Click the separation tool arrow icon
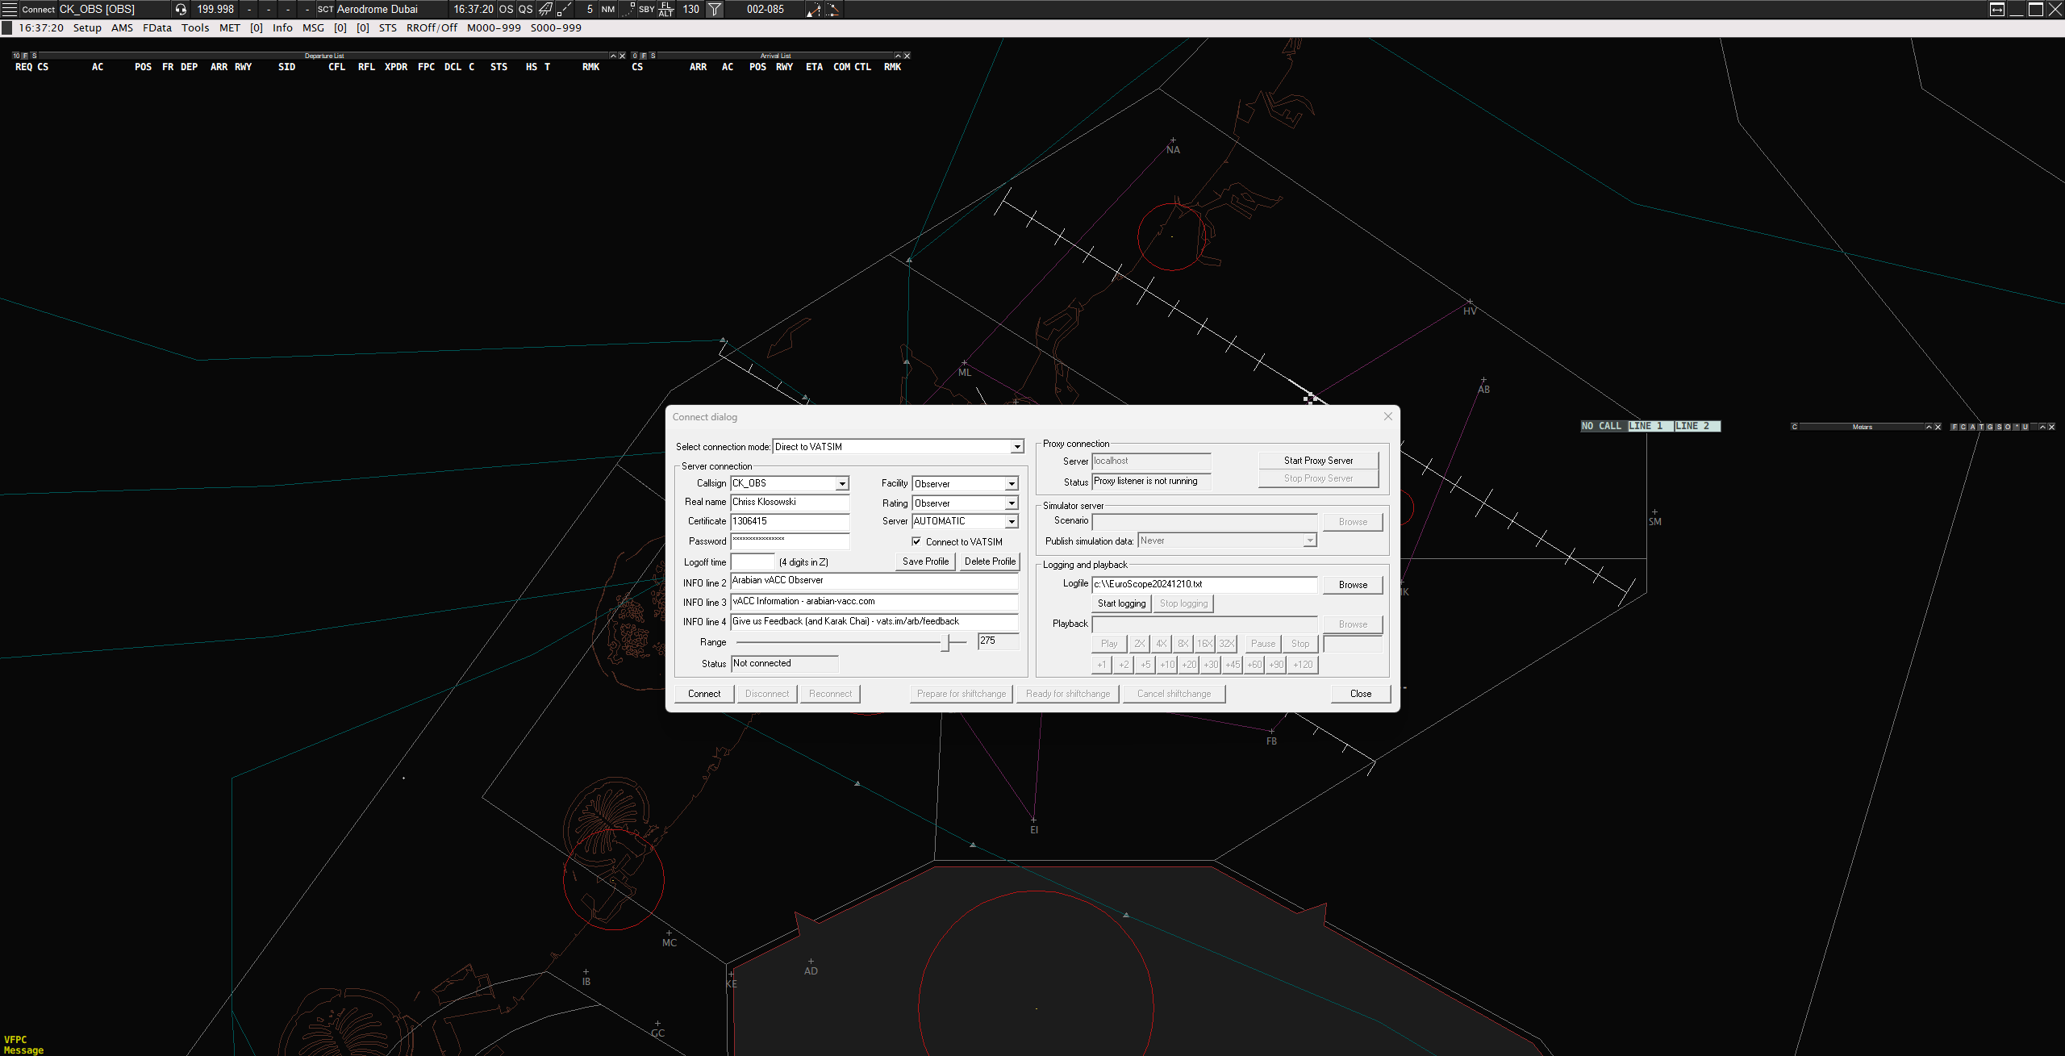 [x=814, y=9]
